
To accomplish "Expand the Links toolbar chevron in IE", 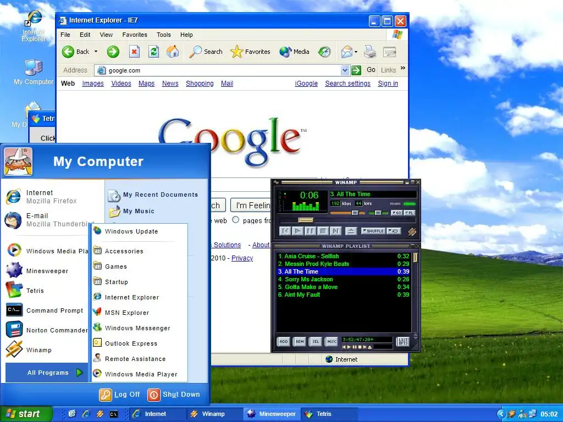I will click(x=403, y=68).
